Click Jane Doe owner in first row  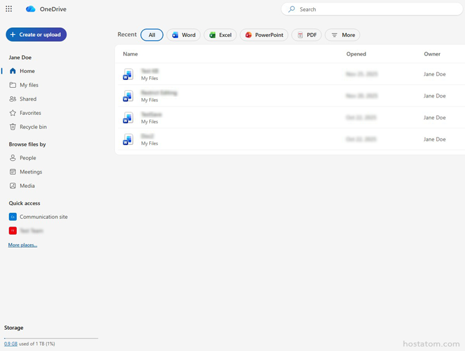(x=435, y=74)
